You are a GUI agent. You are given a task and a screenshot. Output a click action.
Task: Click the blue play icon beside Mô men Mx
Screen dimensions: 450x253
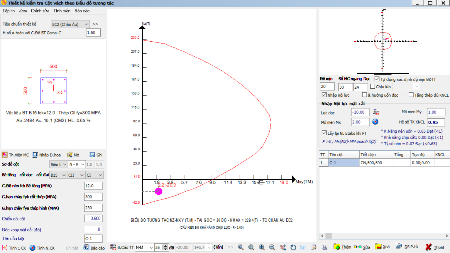375,122
